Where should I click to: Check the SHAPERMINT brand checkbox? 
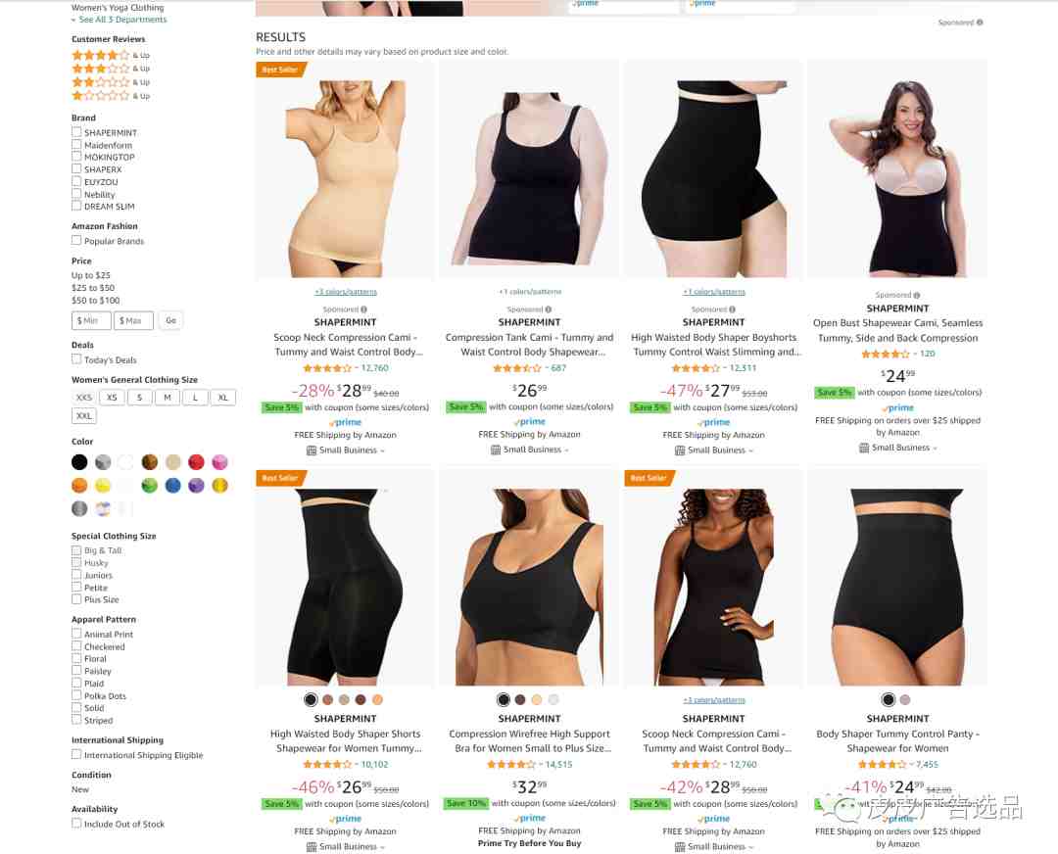click(76, 132)
